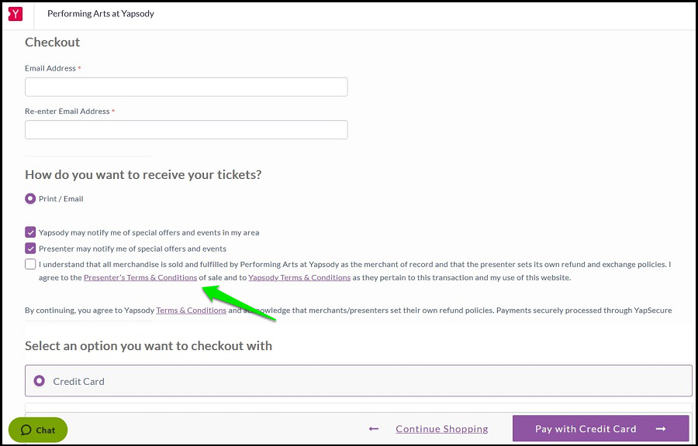This screenshot has width=698, height=446.
Task: Focus the Email Address input field
Action: pos(186,87)
